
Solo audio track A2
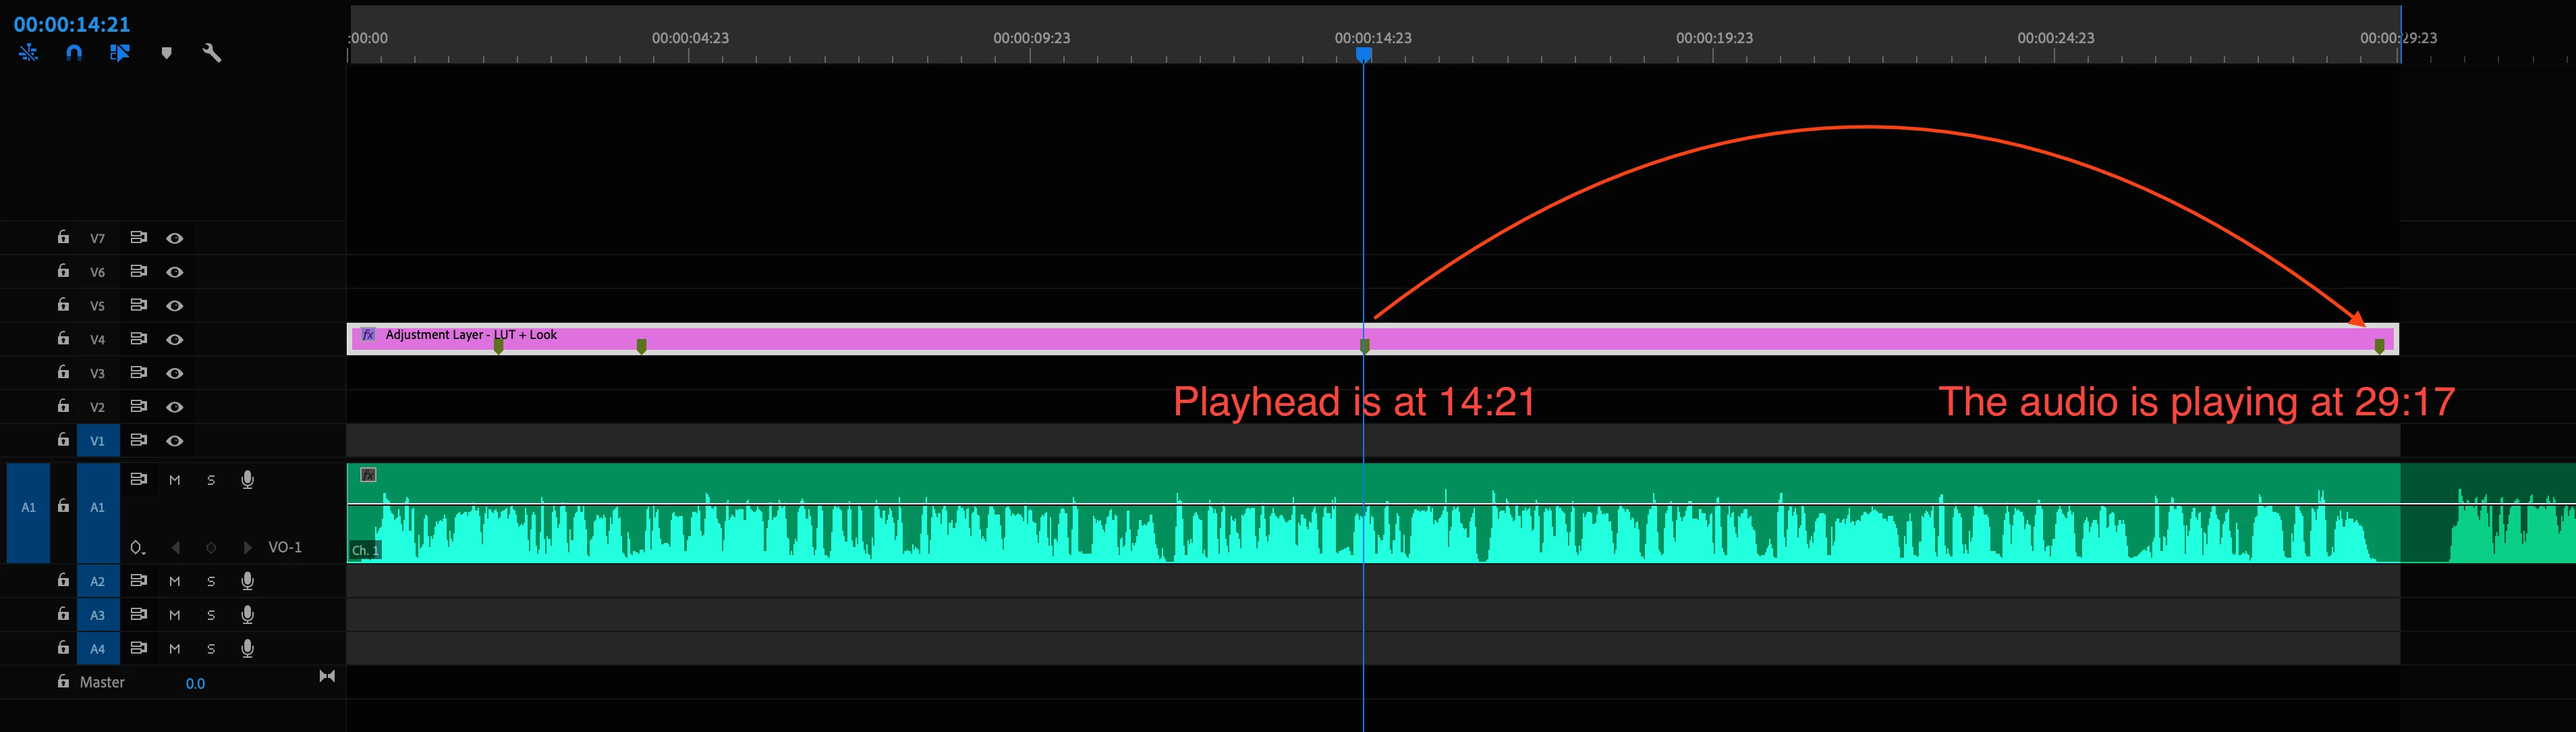pyautogui.click(x=211, y=581)
